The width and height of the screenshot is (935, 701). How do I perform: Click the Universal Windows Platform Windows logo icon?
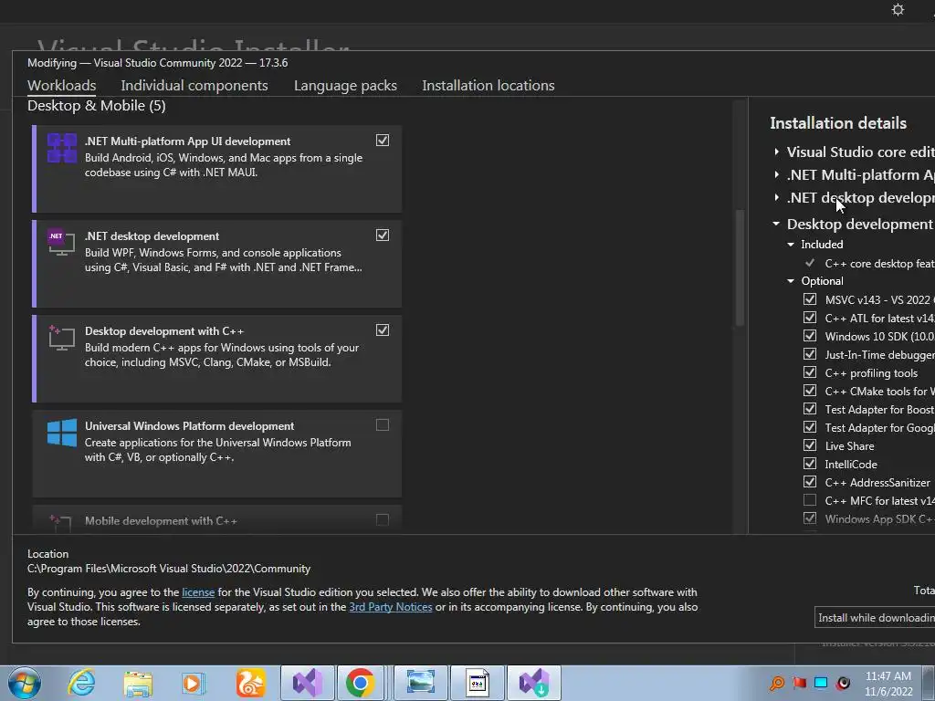[62, 432]
